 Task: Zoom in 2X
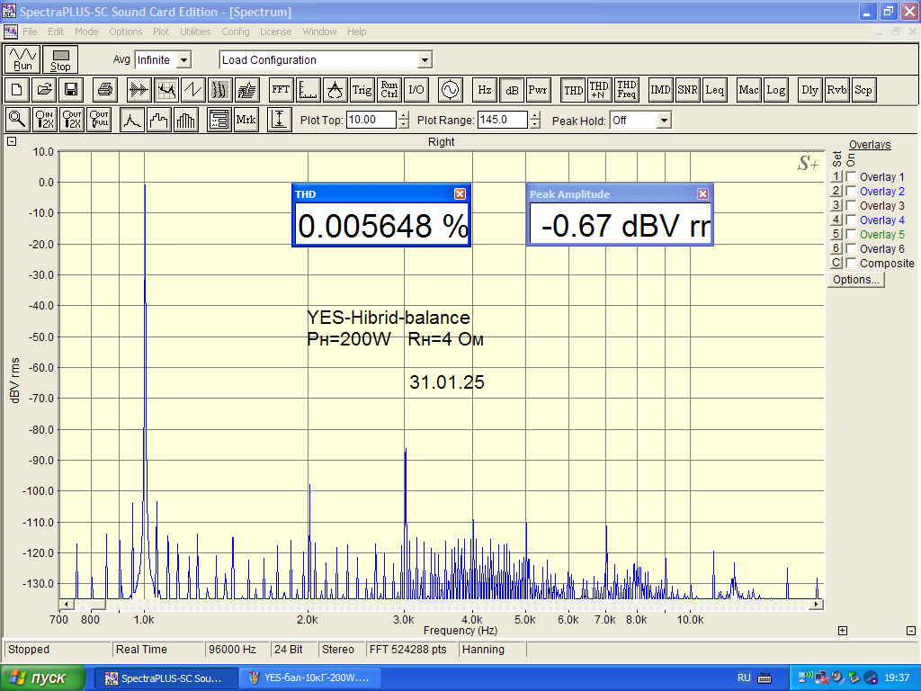click(44, 120)
